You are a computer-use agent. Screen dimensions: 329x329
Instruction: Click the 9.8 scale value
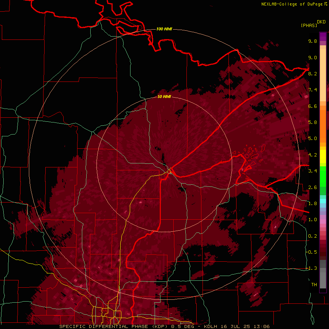pos(313,41)
